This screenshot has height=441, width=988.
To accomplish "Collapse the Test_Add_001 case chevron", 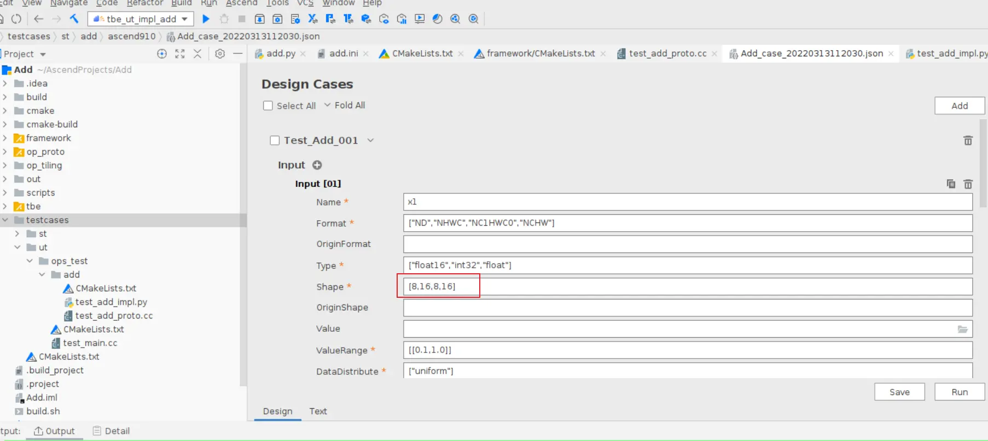I will pos(370,140).
